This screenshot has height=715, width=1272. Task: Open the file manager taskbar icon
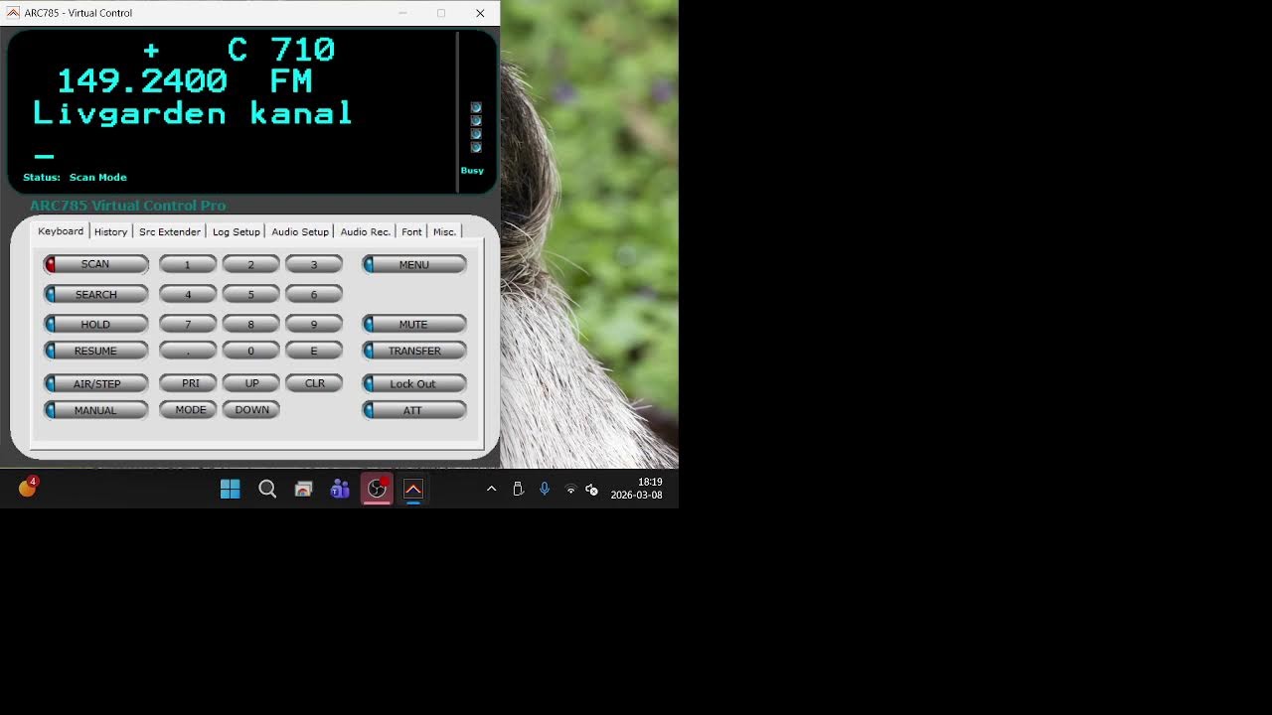(303, 489)
